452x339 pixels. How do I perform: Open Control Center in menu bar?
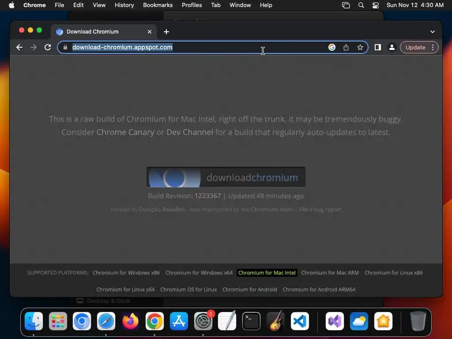376,5
